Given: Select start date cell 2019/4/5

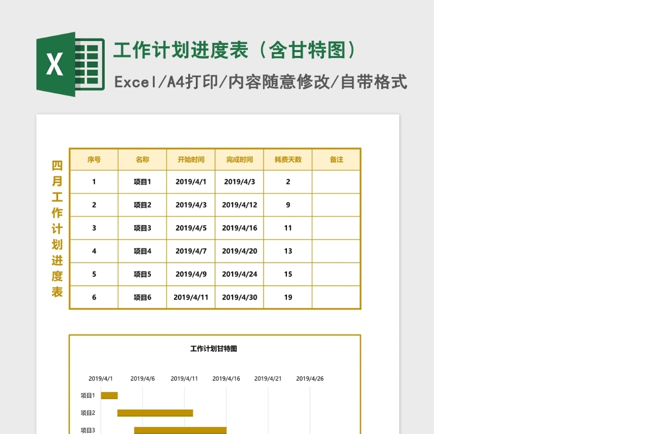Looking at the screenshot, I should [x=191, y=228].
